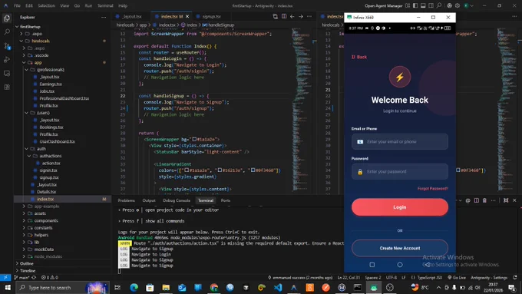
Task: Open signin.tsx in explorer
Action: (x=48, y=170)
